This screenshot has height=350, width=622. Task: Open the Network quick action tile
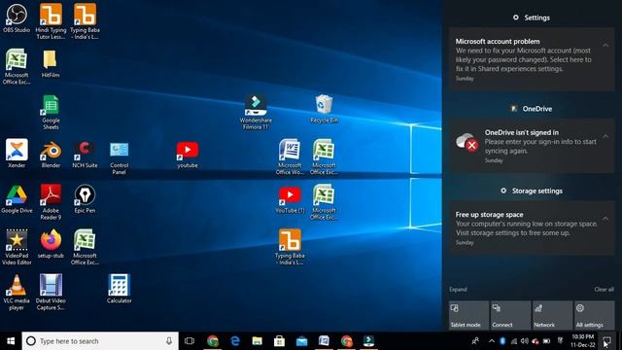point(552,315)
